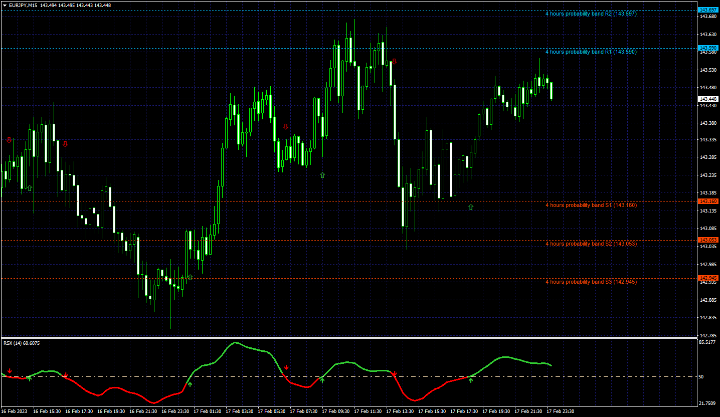Click the 143.680 price axis label
Viewport: 720px width, 417px height.
point(708,17)
